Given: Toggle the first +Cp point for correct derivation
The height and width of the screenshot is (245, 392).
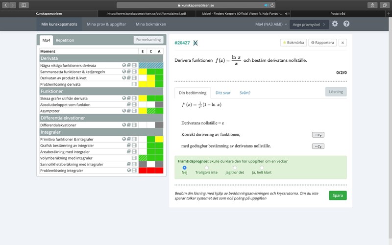Looking at the screenshot, I should click(318, 135).
